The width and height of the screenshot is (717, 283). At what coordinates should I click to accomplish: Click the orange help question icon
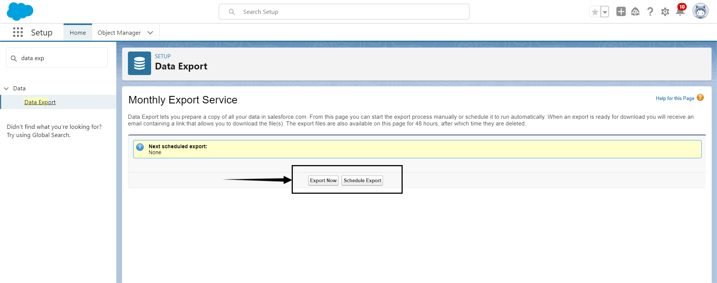pyautogui.click(x=700, y=97)
